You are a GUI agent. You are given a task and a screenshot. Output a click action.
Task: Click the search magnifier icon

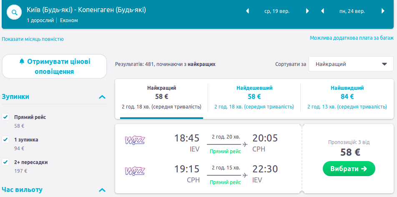tap(15, 13)
